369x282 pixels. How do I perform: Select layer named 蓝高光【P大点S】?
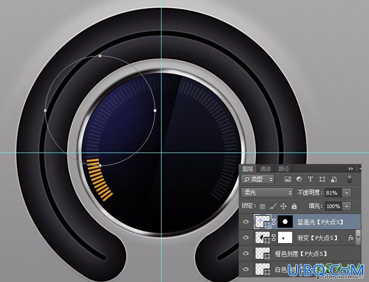(x=320, y=222)
